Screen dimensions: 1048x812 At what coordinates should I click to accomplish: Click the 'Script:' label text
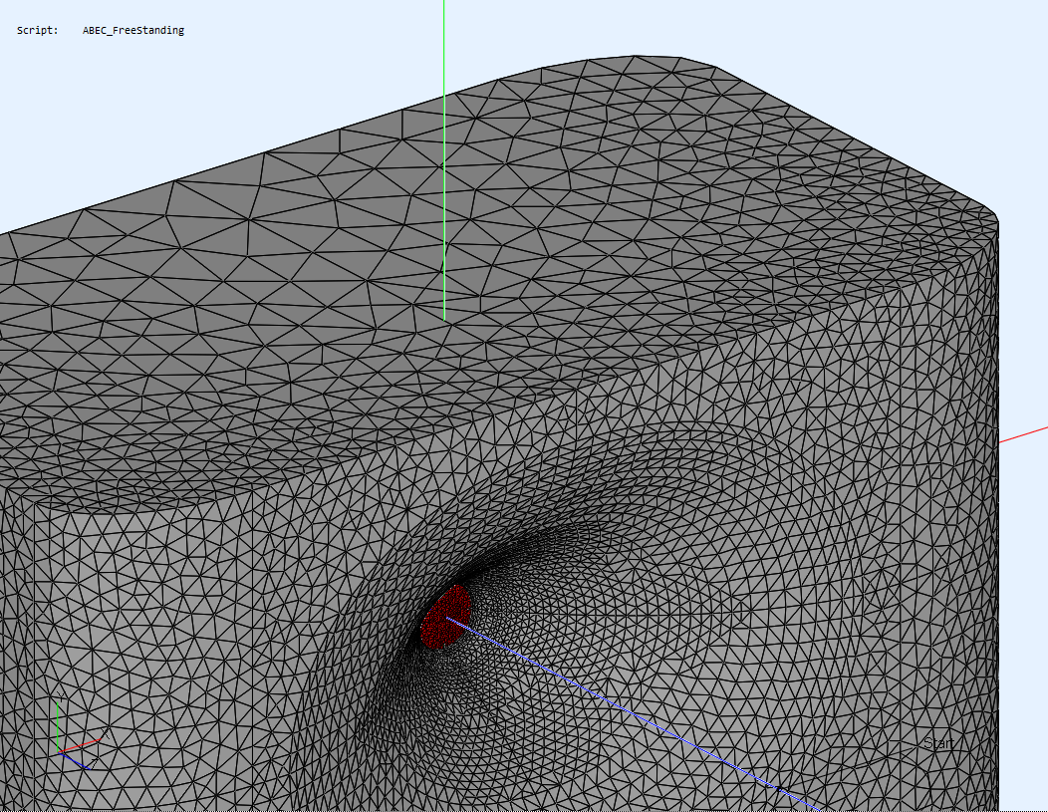38,30
